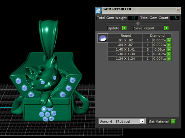185x138 pixels.
Task: Select the .84 X .87 size cell
Action: pyautogui.click(x=125, y=45)
